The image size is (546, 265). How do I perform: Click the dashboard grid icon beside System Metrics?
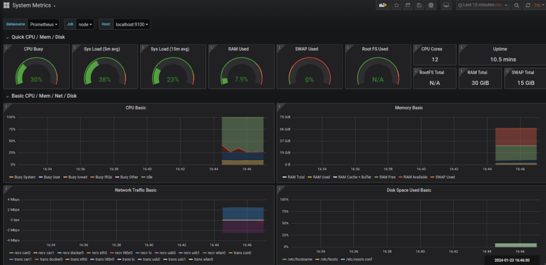click(6, 5)
